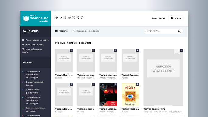Focus the Поиск книги search field
Viewport: 208px width, 117px height.
click(161, 31)
